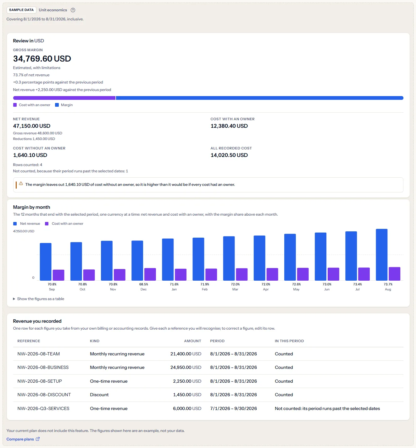The image size is (416, 448).
Task: Click the blue Margin segment of the progress bar
Action: click(259, 98)
